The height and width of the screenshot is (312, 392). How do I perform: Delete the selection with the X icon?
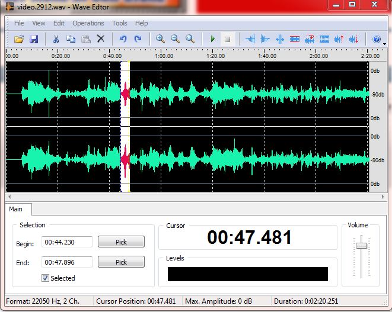click(100, 38)
